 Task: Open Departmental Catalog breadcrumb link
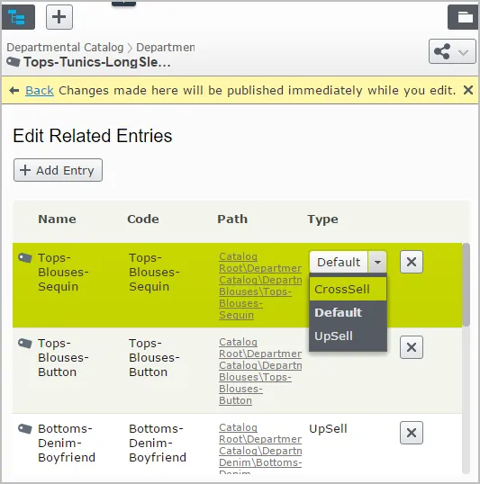point(65,47)
